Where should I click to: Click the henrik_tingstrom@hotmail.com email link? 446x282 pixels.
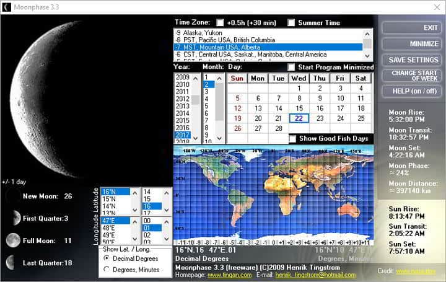click(315, 275)
